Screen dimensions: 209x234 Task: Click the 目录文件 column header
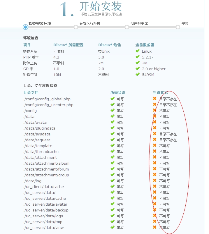pyautogui.click(x=31, y=93)
